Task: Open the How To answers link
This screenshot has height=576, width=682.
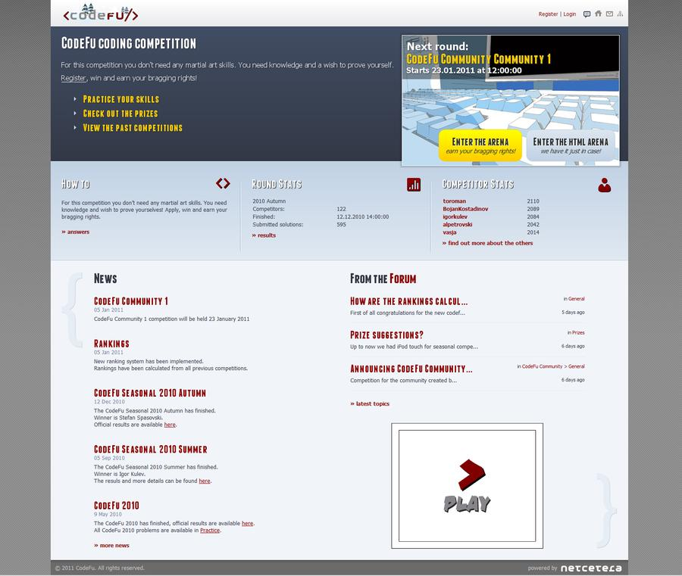Action: 76,232
